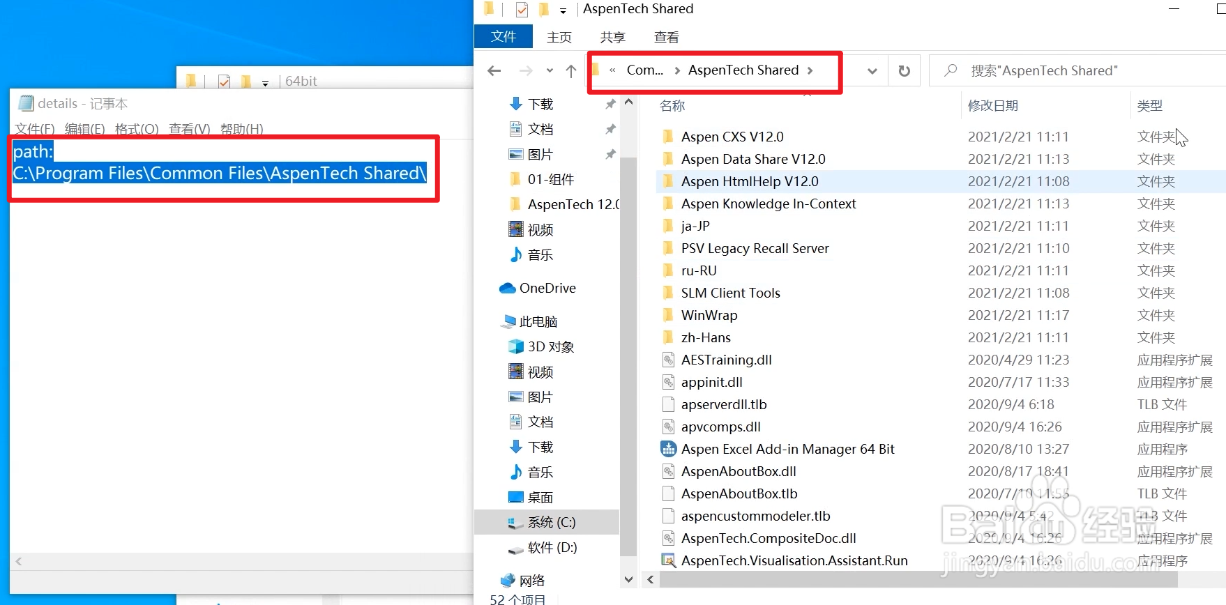Show hidden breadcrumb parents double-chevron
Viewport: 1226px width, 605px height.
coord(612,70)
